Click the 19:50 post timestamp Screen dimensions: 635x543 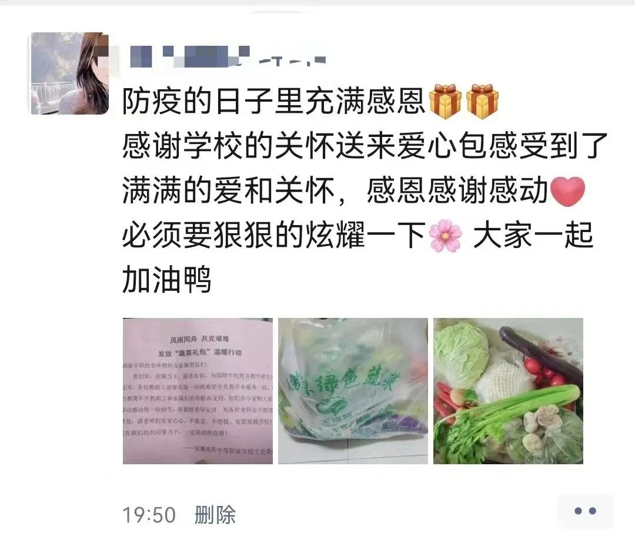click(x=149, y=515)
